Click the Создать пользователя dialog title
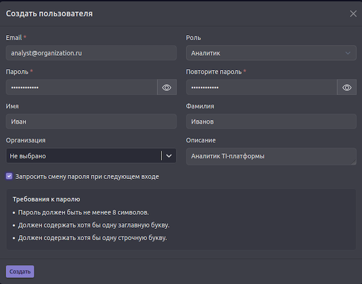The width and height of the screenshot is (362, 284). [49, 13]
